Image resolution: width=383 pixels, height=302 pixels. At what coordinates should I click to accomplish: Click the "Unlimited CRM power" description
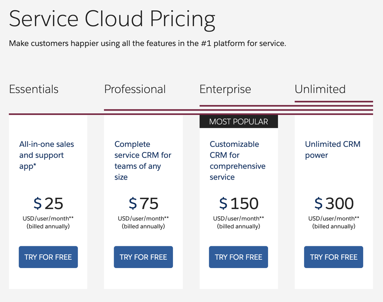pos(332,150)
